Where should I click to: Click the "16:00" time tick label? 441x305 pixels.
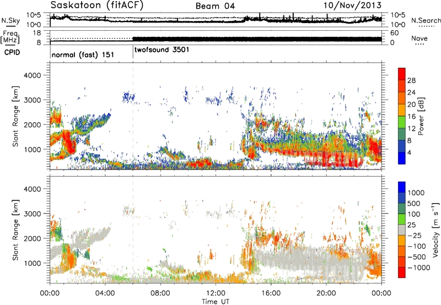coord(271,293)
